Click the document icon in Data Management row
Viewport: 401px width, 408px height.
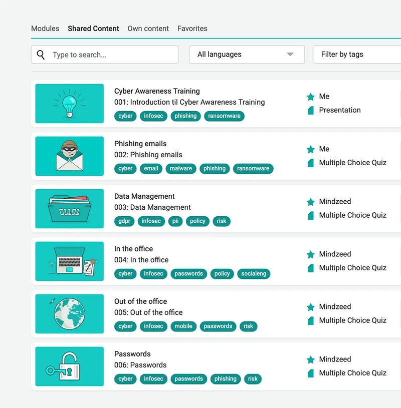[x=311, y=215]
